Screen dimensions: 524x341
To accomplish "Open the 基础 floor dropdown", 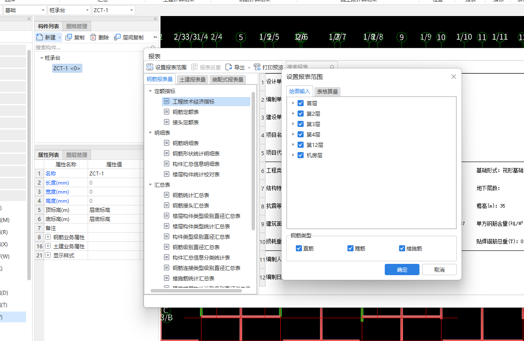I will [43, 10].
